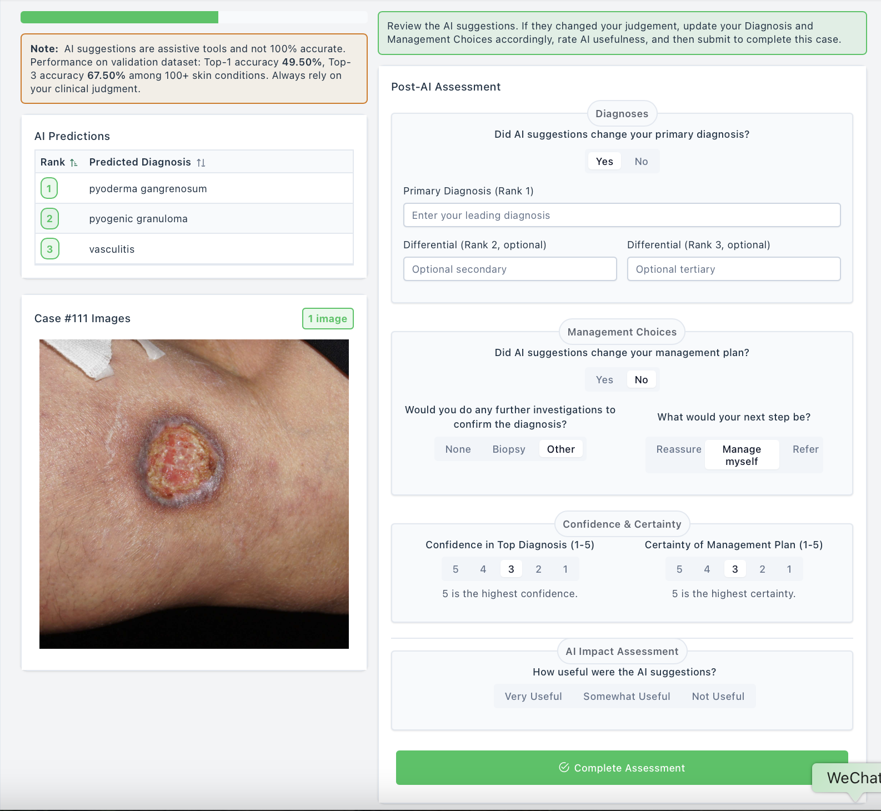881x811 pixels.
Task: Select Refer as next step
Action: [x=805, y=449]
